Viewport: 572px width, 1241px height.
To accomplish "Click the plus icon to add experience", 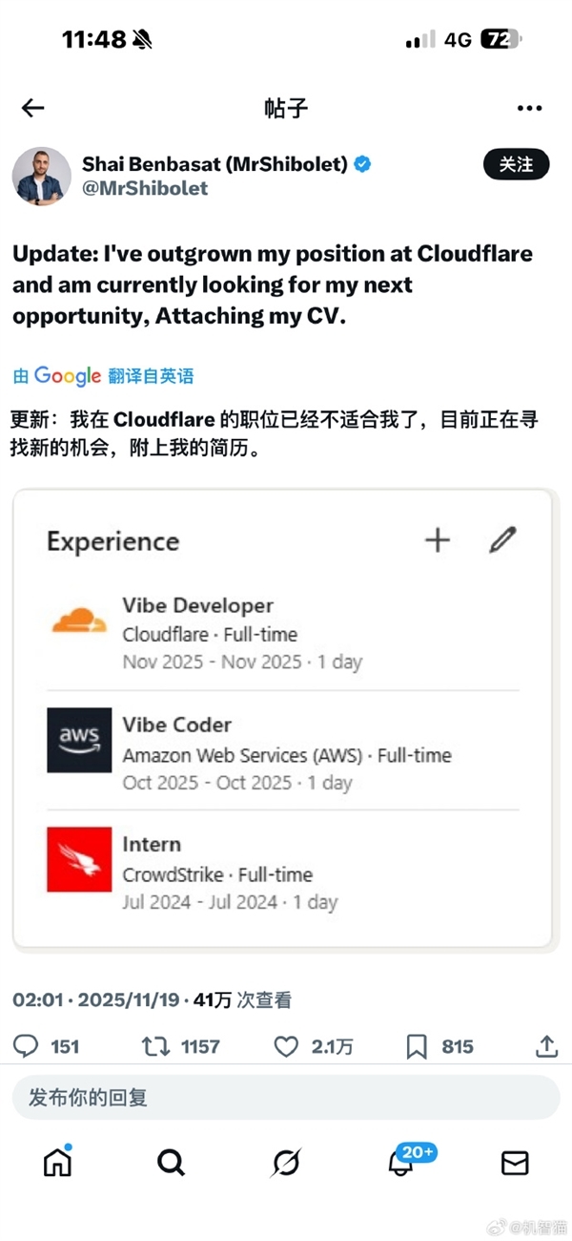I will pyautogui.click(x=437, y=539).
